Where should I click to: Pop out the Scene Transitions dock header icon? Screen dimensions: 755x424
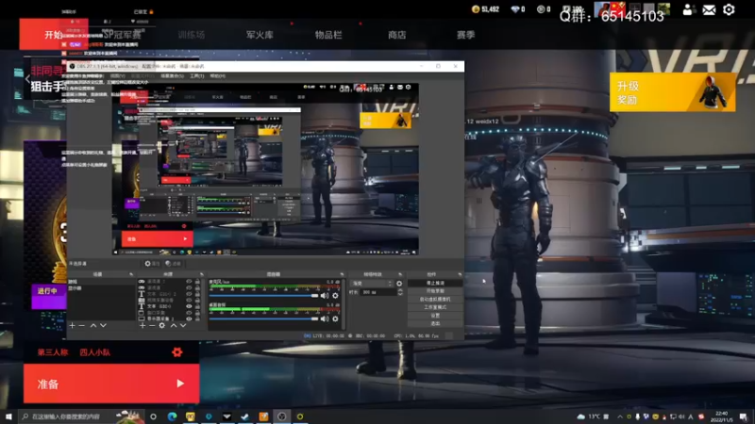400,274
